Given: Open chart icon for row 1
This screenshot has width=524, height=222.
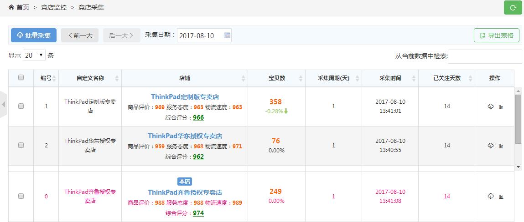Looking at the screenshot, I should coord(501,107).
